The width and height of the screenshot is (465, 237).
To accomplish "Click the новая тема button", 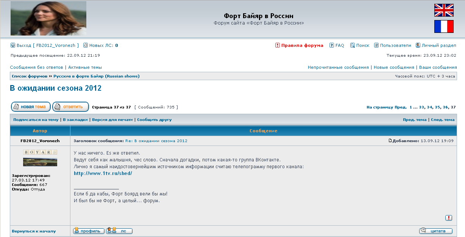I will tap(31, 107).
